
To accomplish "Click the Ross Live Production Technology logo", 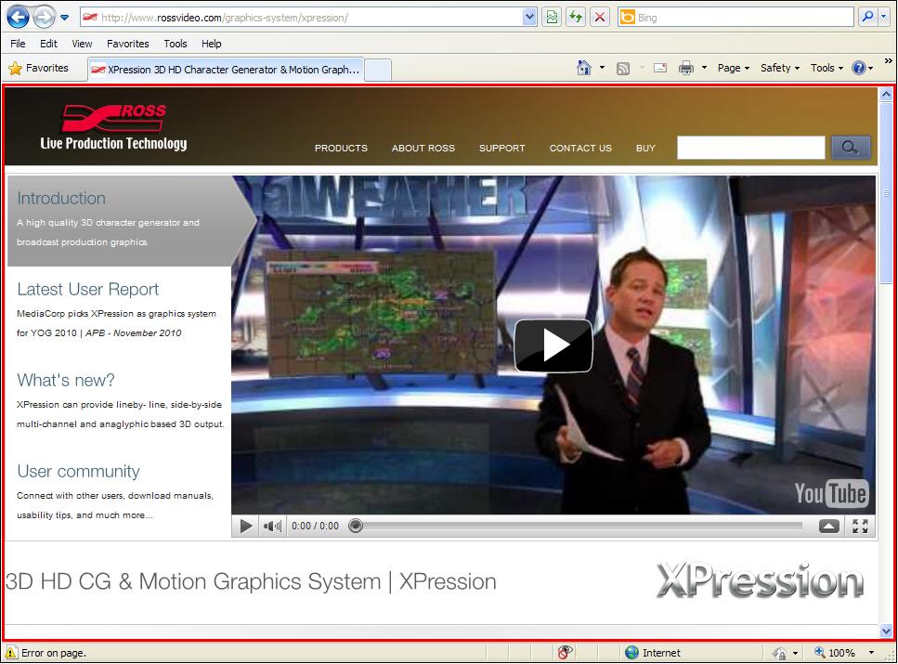I will [113, 127].
